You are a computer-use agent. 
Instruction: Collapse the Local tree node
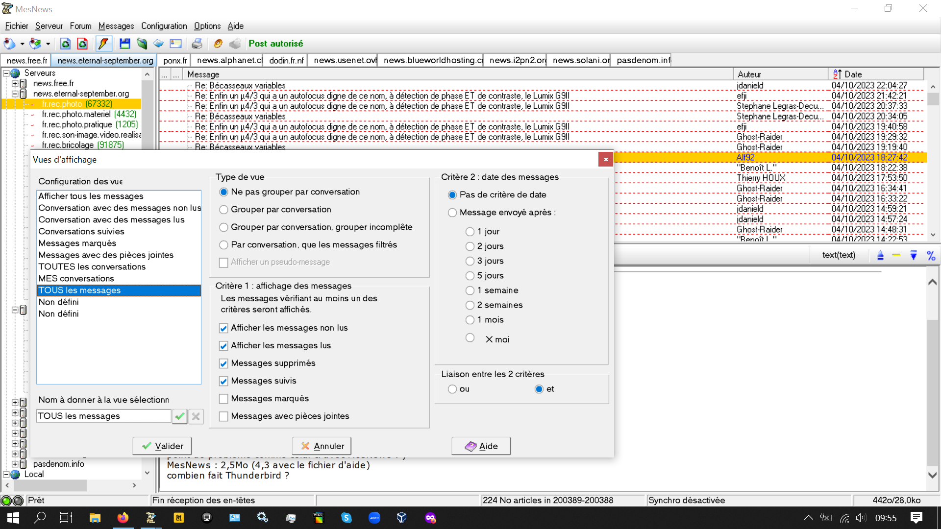[6, 474]
